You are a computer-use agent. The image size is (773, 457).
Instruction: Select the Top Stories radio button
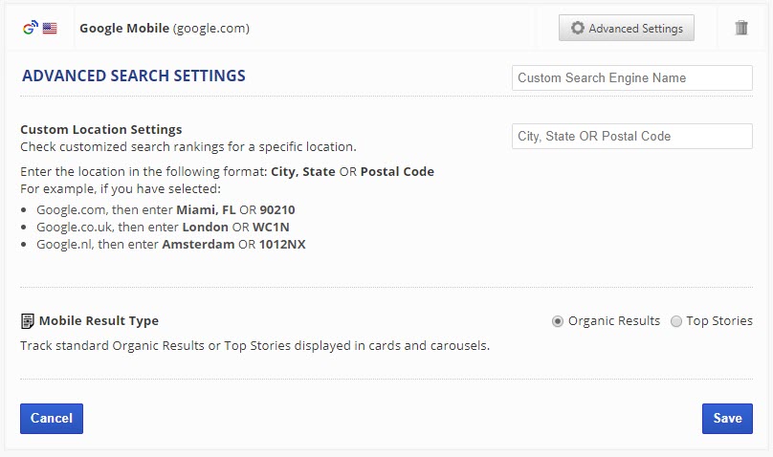[676, 321]
